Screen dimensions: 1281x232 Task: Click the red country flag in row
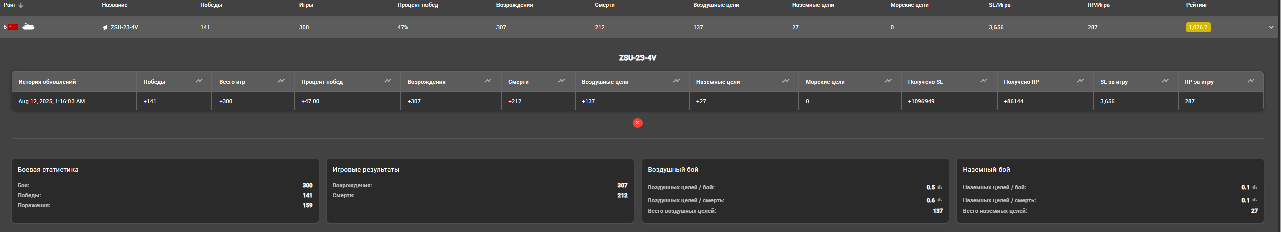pyautogui.click(x=13, y=27)
